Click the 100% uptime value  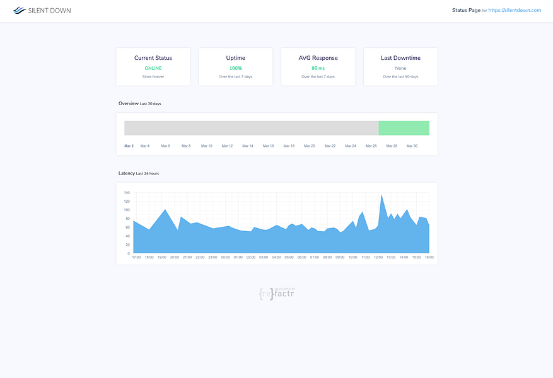click(236, 68)
